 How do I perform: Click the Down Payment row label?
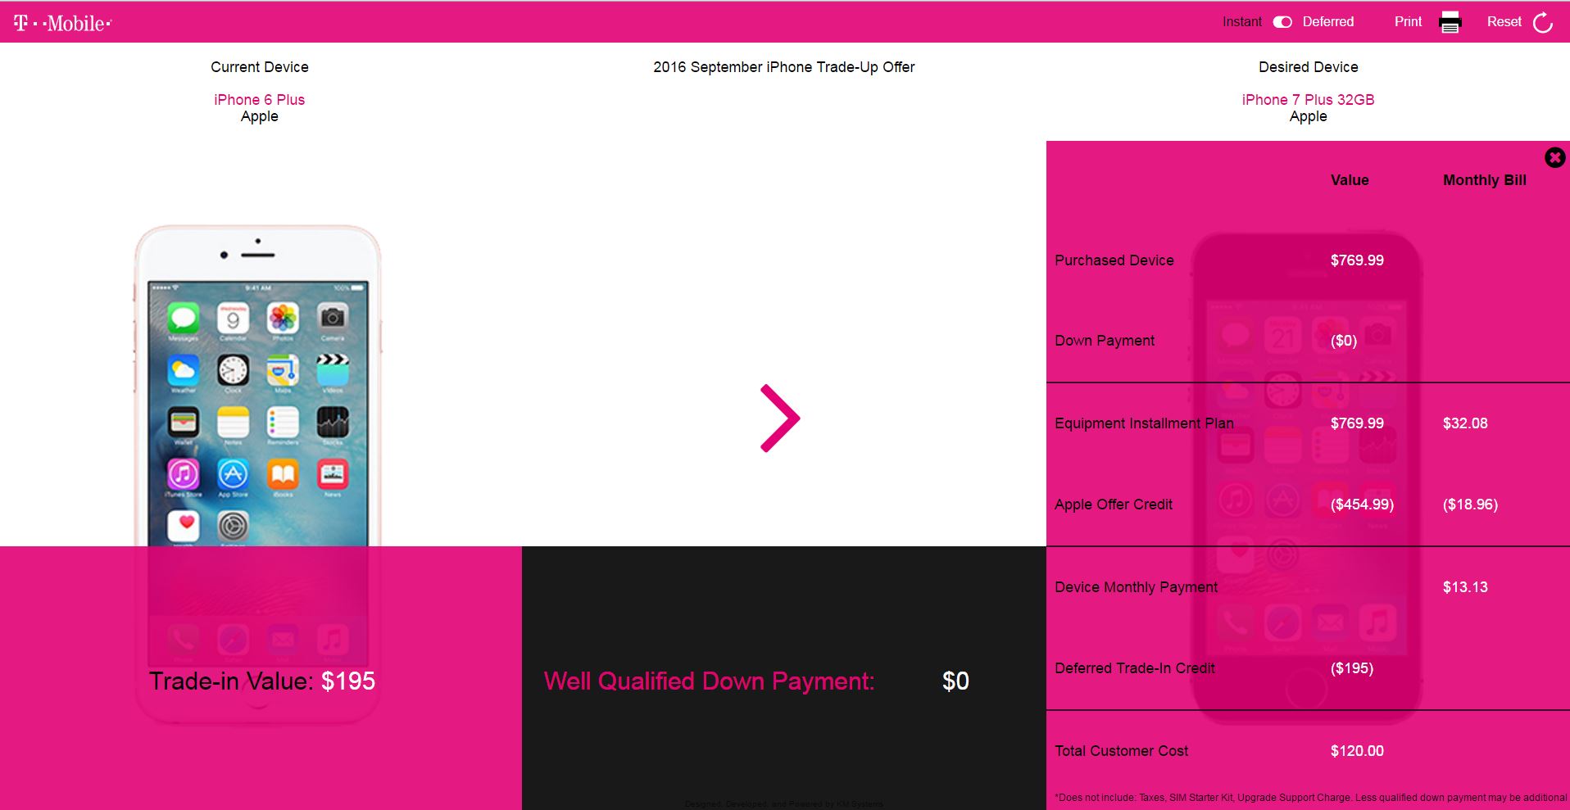[1105, 341]
